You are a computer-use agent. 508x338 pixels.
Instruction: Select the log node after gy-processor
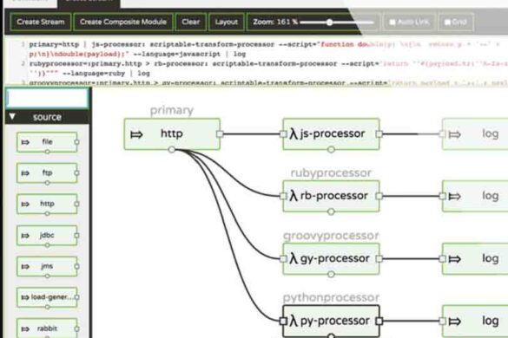(475, 259)
